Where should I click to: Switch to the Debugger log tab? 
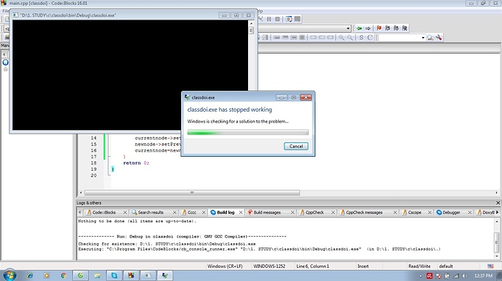click(x=451, y=212)
